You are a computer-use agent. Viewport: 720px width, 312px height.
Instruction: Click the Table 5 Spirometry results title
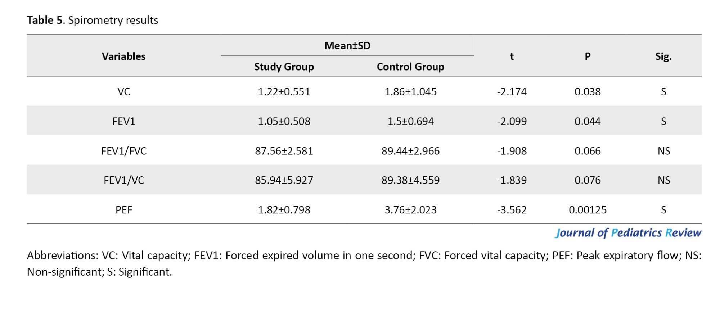point(93,20)
